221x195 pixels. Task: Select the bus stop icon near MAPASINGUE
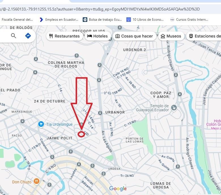click(x=22, y=121)
